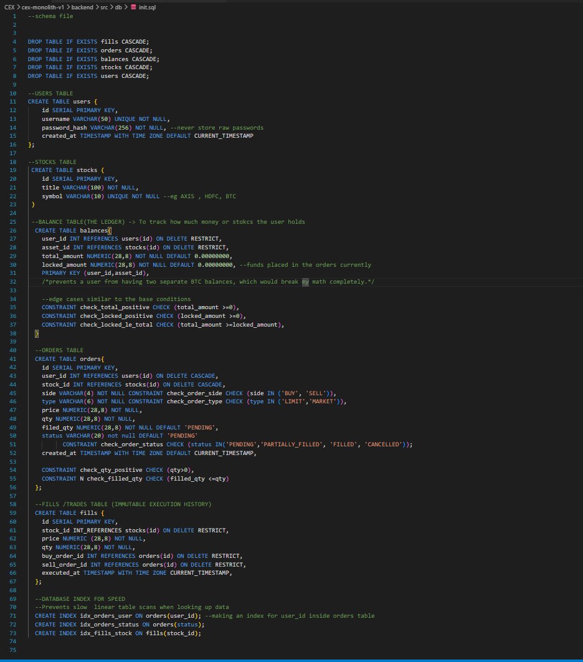
Task: Click the 'filed_qty' column name
Action: pyautogui.click(x=57, y=428)
